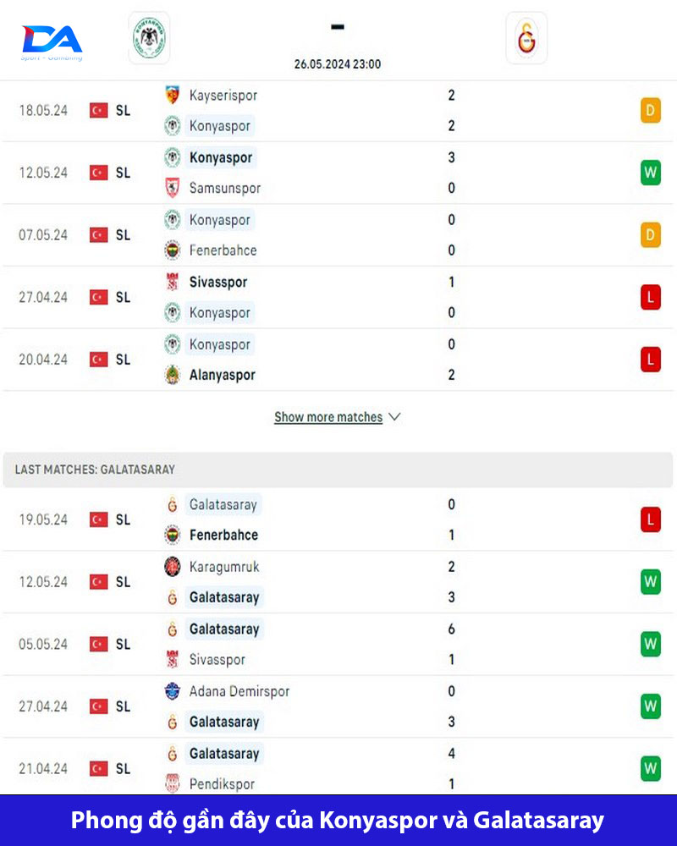Click the Kayserispor team logo
The width and height of the screenshot is (677, 846).
point(173,95)
